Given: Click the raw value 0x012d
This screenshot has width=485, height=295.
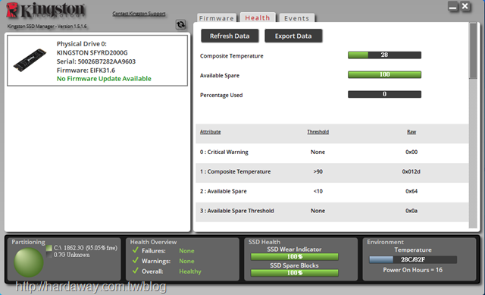Looking at the screenshot, I should 411,171.
